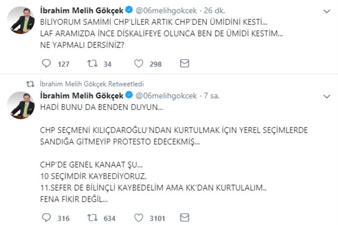Reply to the first tweet

(x=46, y=63)
